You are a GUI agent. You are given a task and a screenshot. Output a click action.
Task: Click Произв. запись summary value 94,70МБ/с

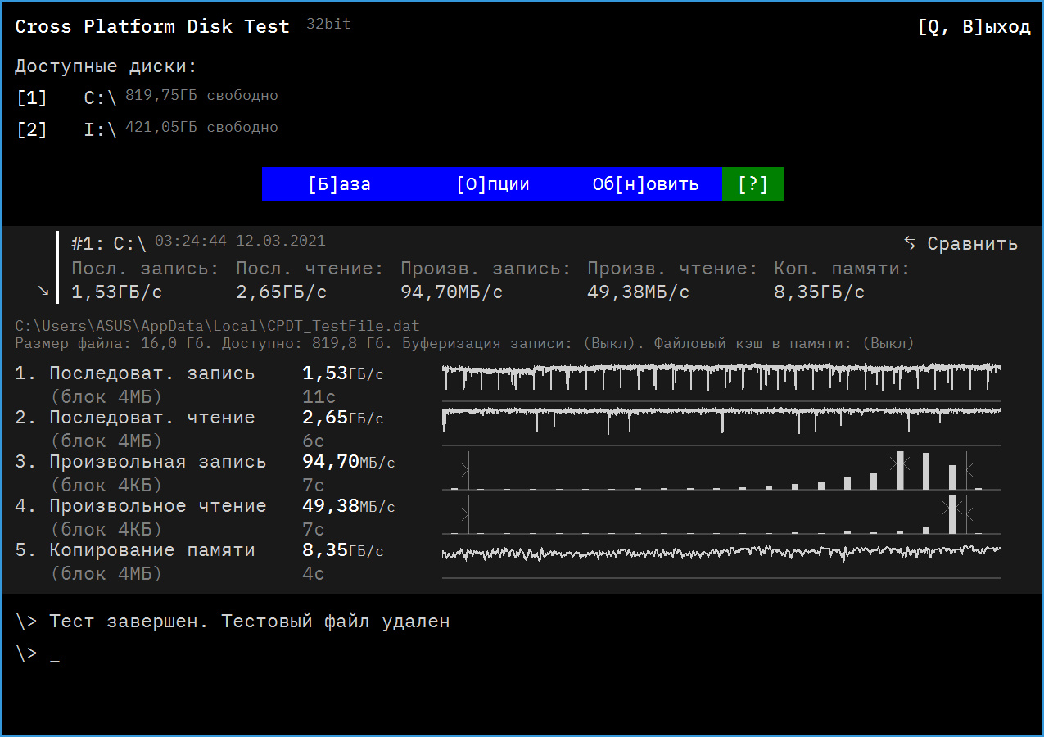pyautogui.click(x=451, y=292)
